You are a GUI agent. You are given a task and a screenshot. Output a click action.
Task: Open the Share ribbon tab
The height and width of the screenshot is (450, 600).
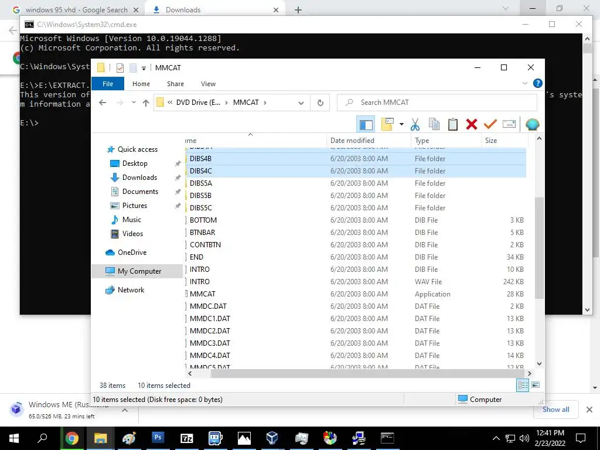[x=175, y=84]
